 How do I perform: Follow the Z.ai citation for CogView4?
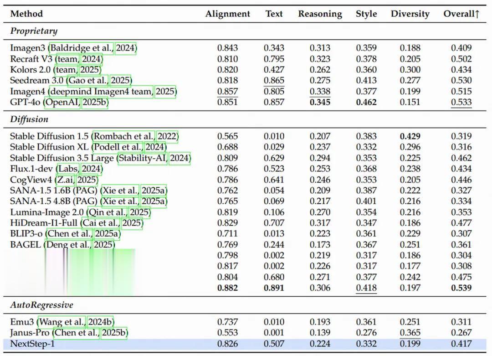pyautogui.click(x=66, y=180)
